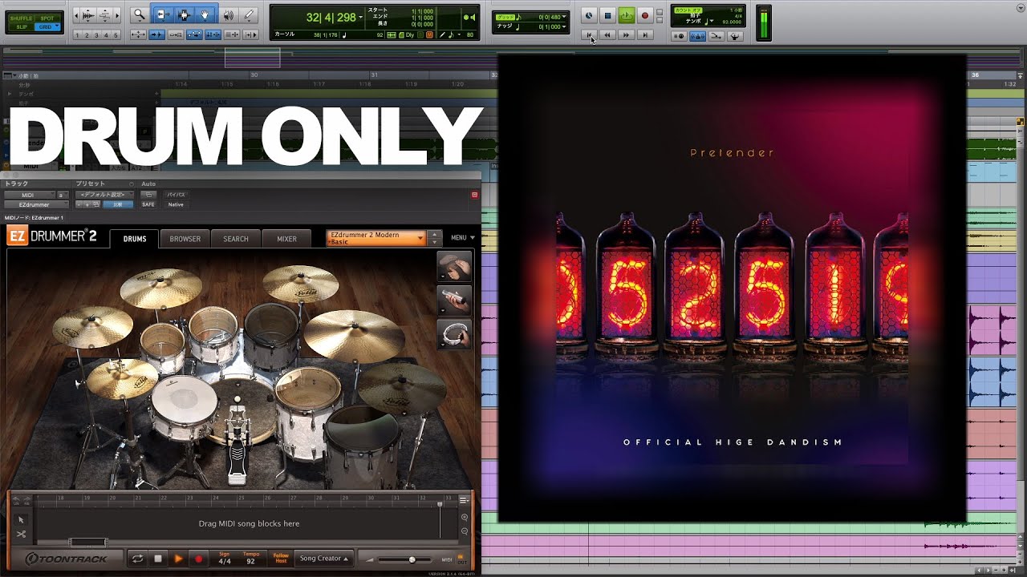Select the Pencil tool
This screenshot has height=577, width=1027.
[x=249, y=15]
